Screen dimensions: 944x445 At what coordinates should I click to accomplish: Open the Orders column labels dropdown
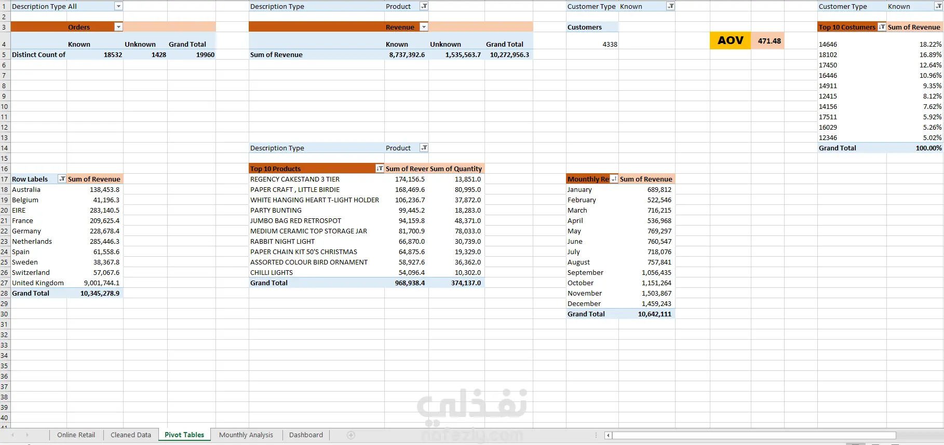click(118, 27)
